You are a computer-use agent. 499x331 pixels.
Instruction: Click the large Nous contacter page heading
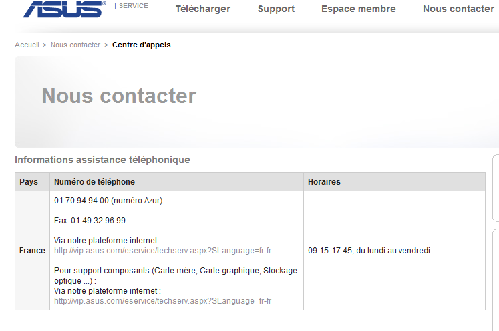point(119,96)
